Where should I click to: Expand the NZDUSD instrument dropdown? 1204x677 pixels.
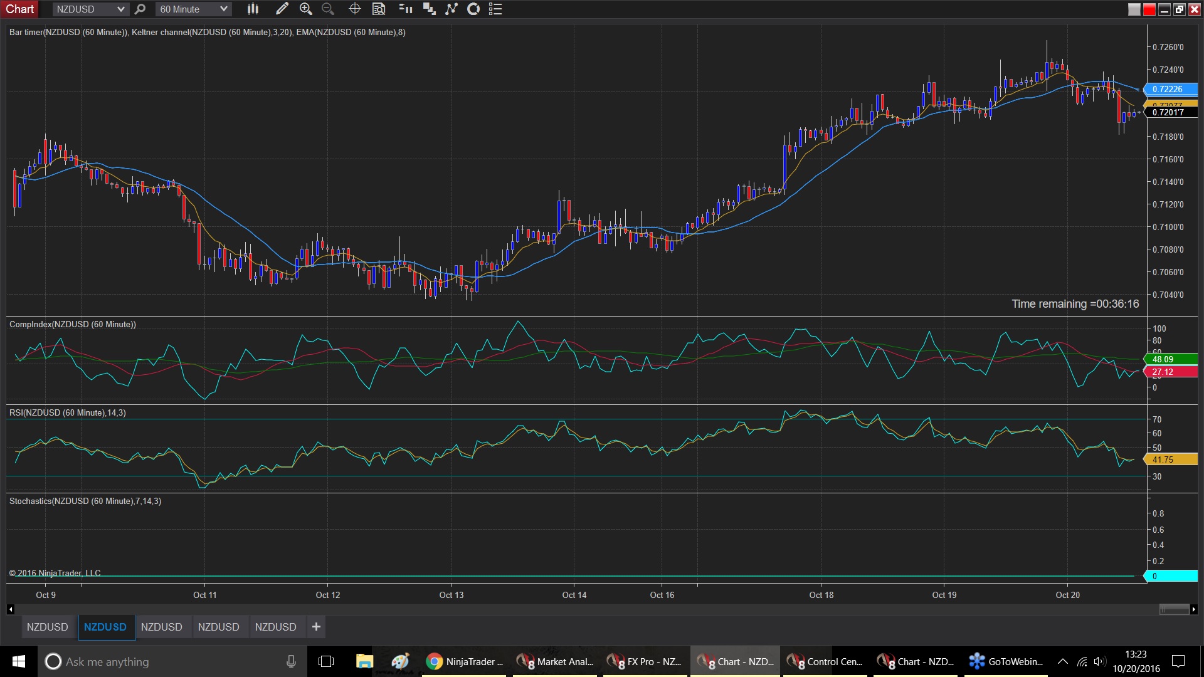pos(120,9)
